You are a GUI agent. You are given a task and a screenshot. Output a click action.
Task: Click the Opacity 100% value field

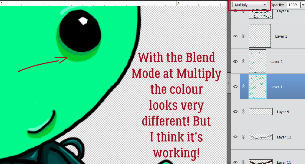coord(293,5)
